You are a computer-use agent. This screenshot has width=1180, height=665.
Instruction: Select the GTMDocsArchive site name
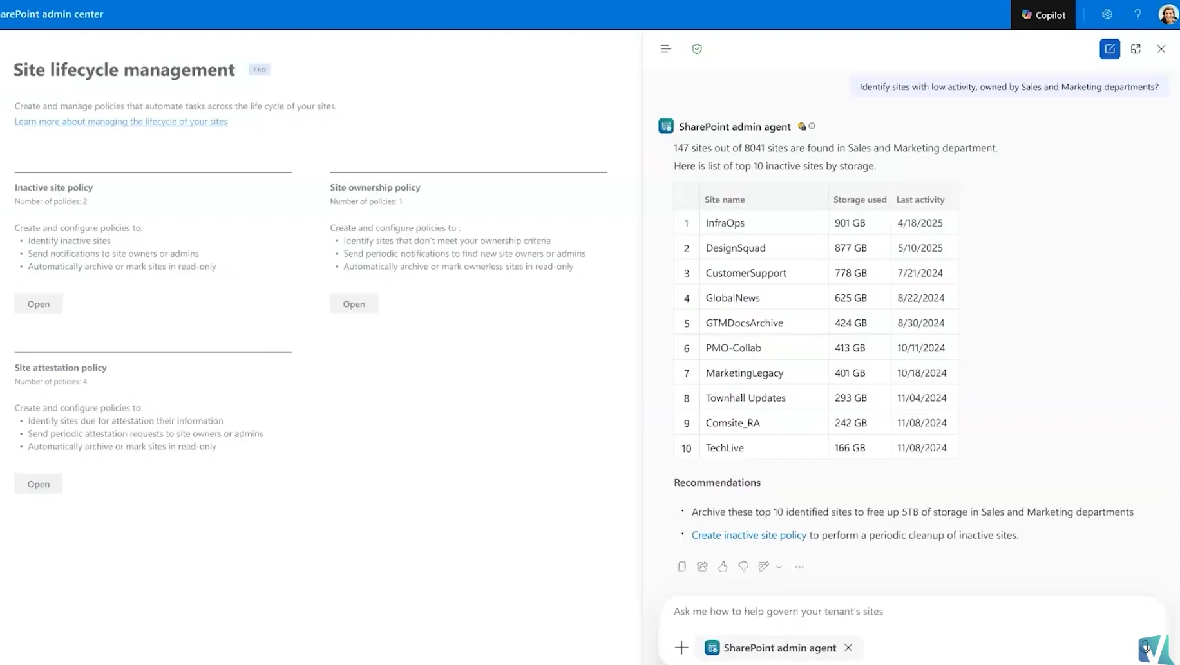coord(744,323)
